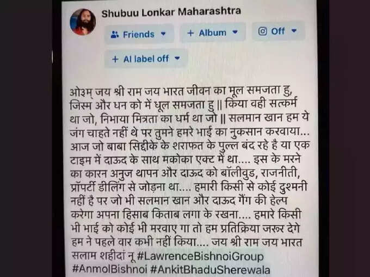This screenshot has height=277, width=370.
Task: Select the Album button label
Action: tap(212, 33)
